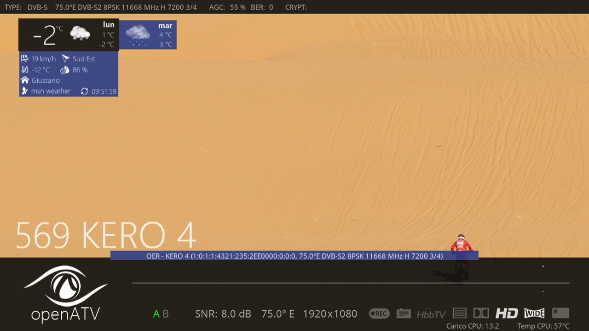Select the humidity icon beside 86 %
The height and width of the screenshot is (331, 589).
(64, 69)
